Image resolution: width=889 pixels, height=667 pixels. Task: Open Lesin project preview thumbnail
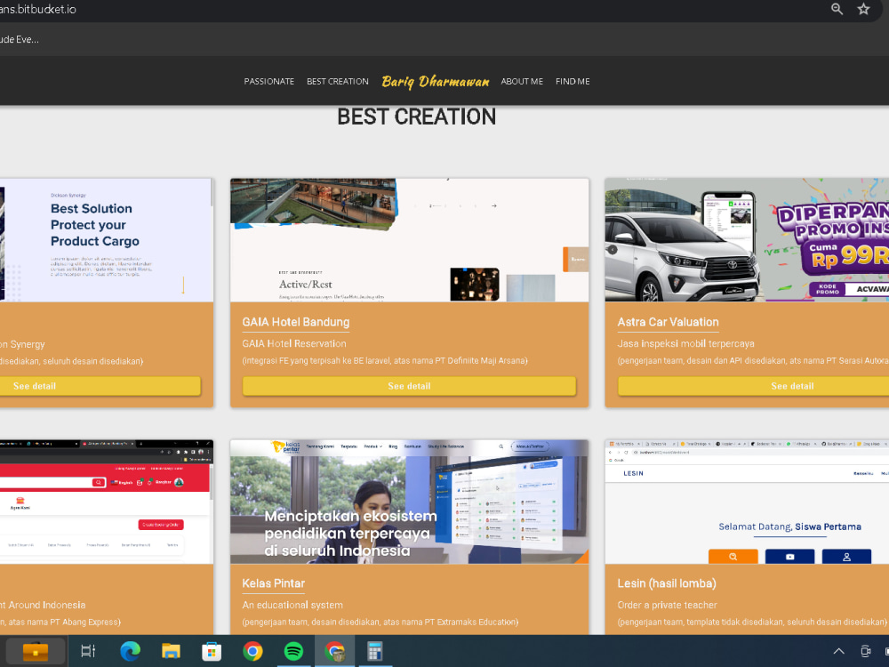pyautogui.click(x=747, y=502)
